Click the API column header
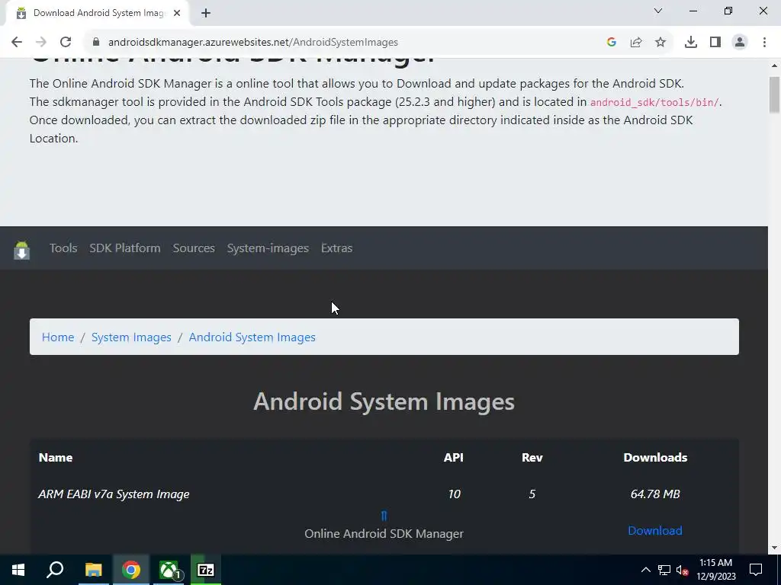781x585 pixels. coord(454,458)
